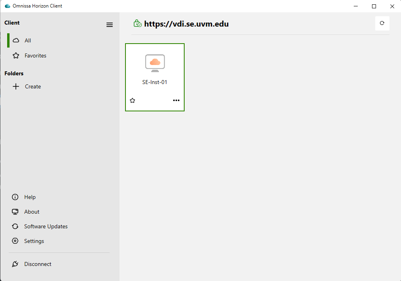Switch to the Favorites list
This screenshot has height=281, width=401.
pos(35,55)
